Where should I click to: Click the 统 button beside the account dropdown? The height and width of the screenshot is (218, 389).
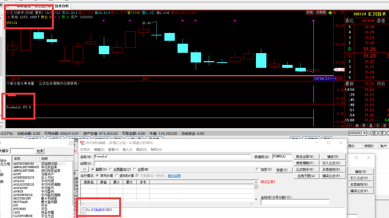pyautogui.click(x=374, y=133)
